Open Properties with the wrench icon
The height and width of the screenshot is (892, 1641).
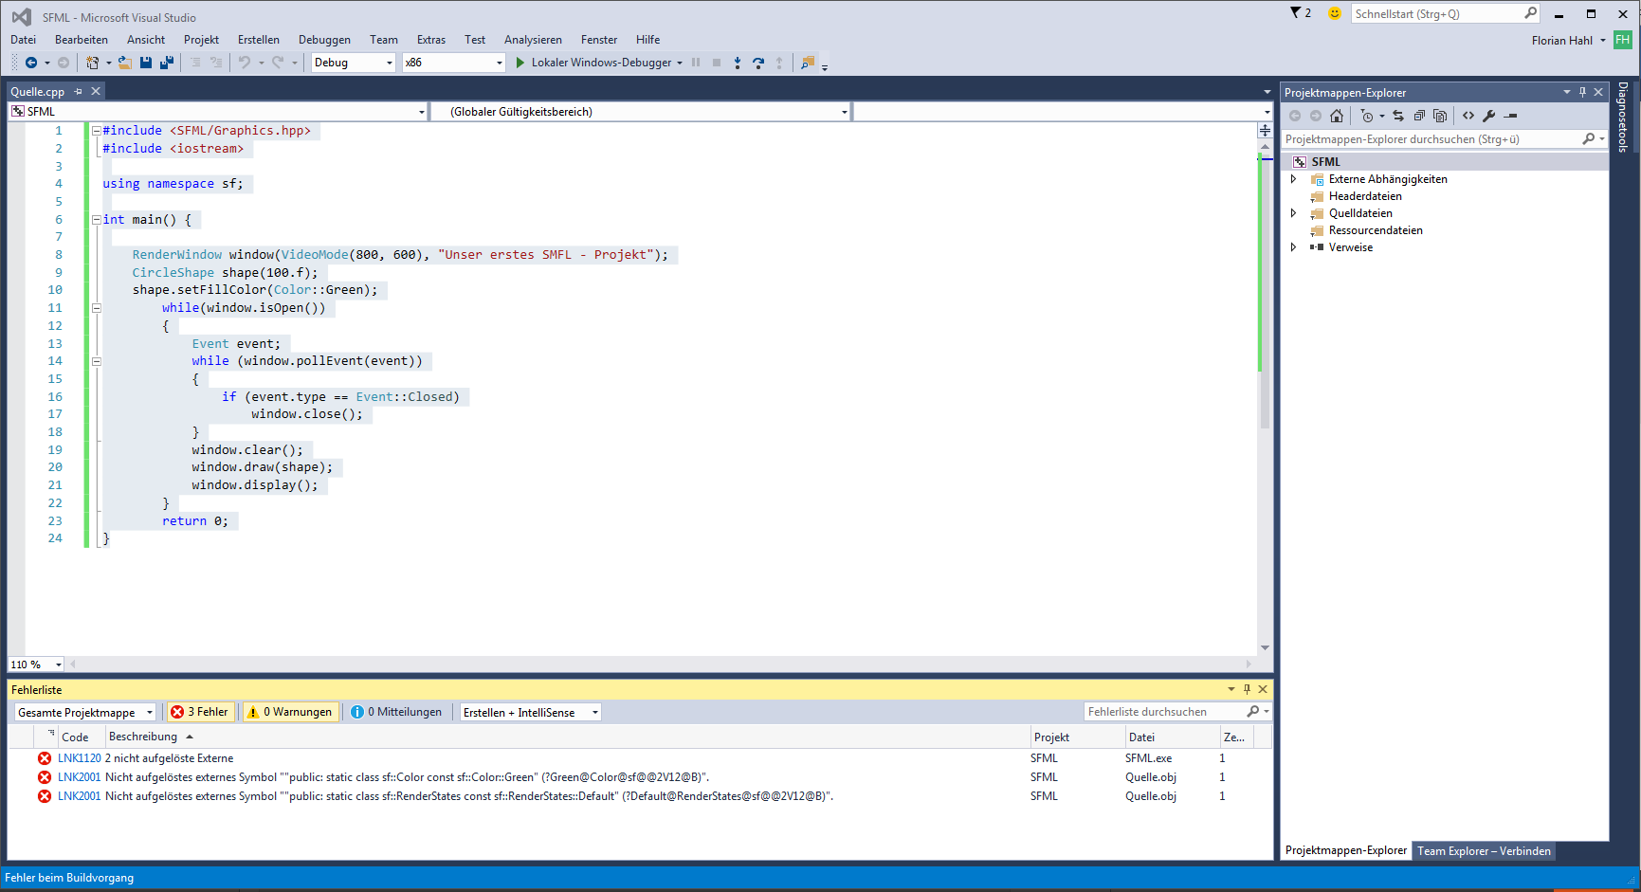1489,116
